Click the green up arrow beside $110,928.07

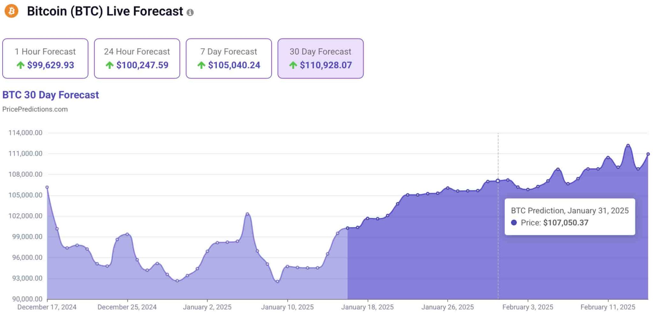pos(293,65)
